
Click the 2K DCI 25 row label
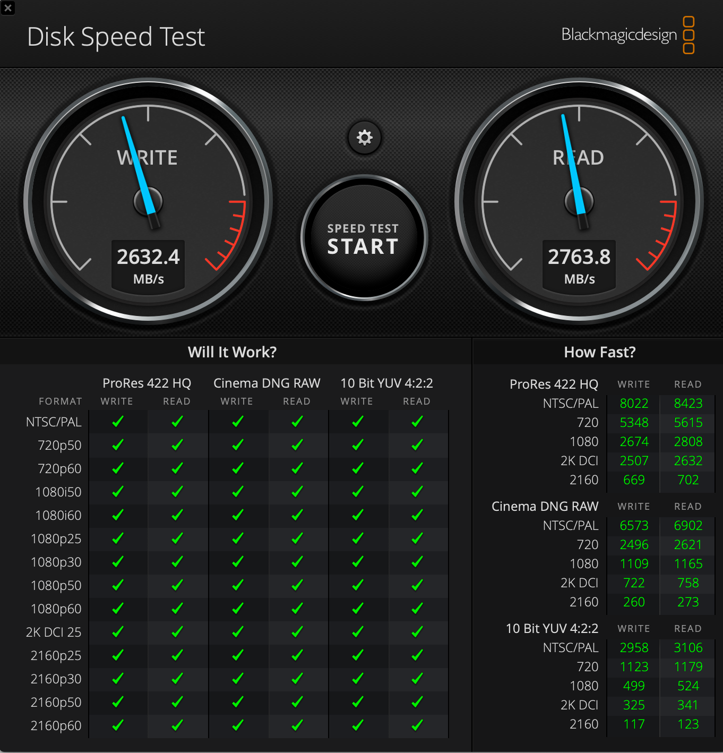(54, 632)
